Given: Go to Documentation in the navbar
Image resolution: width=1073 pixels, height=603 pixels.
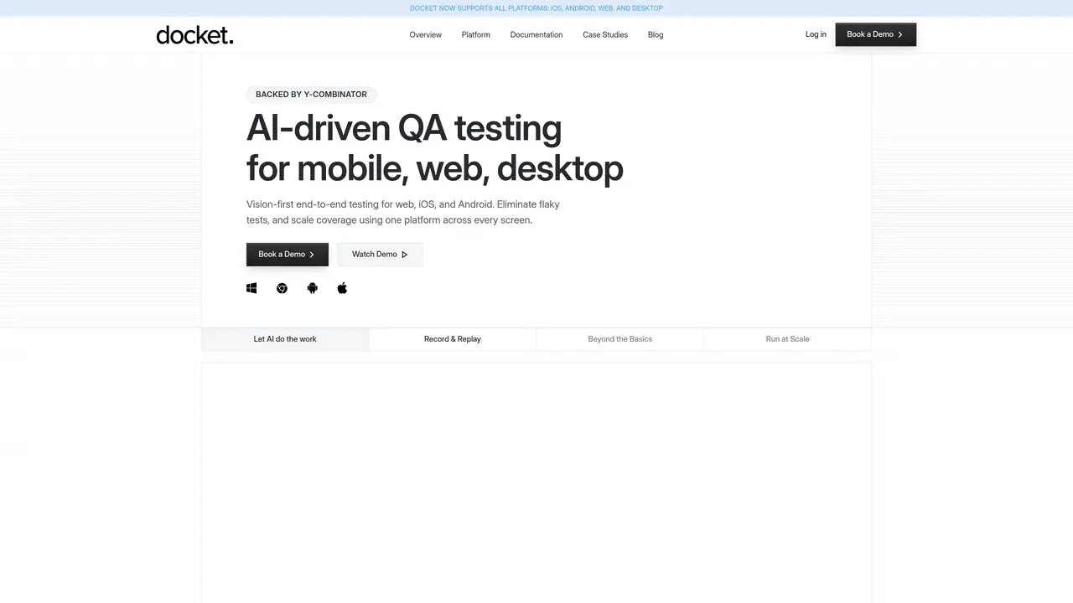Looking at the screenshot, I should click(536, 34).
